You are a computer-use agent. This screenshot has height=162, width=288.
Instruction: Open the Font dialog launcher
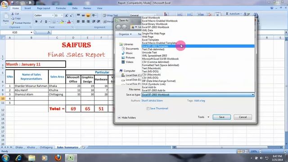click(72, 27)
